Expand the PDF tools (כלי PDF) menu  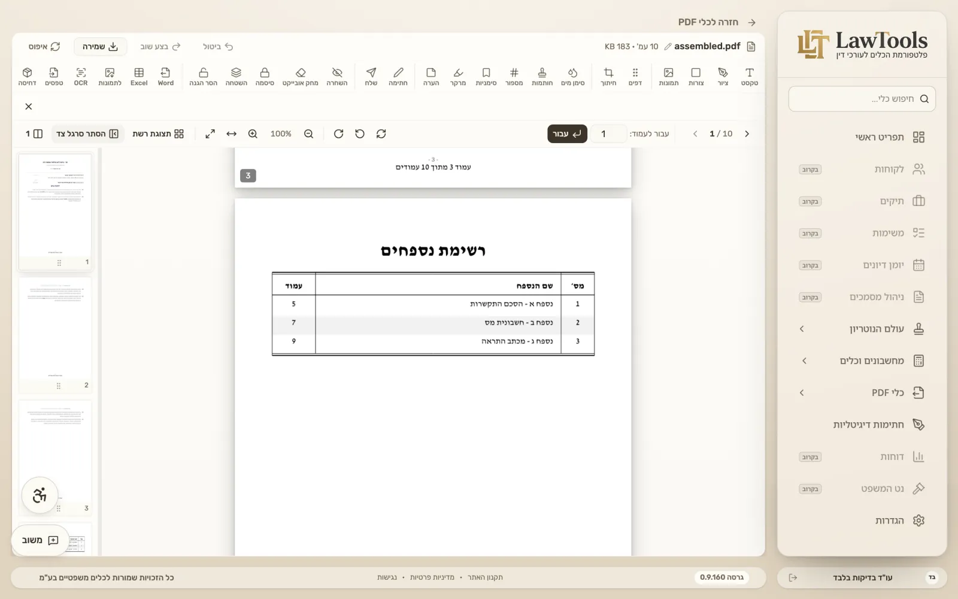[x=862, y=392]
